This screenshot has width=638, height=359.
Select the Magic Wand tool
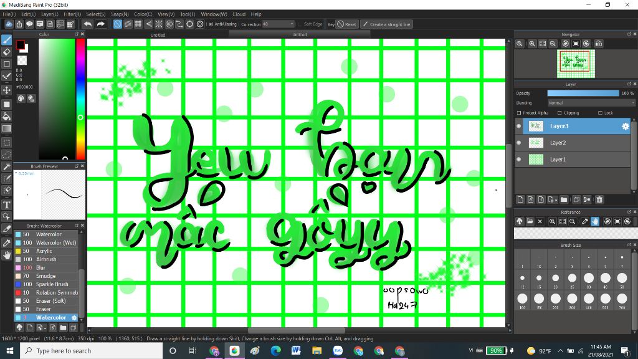pos(6,166)
